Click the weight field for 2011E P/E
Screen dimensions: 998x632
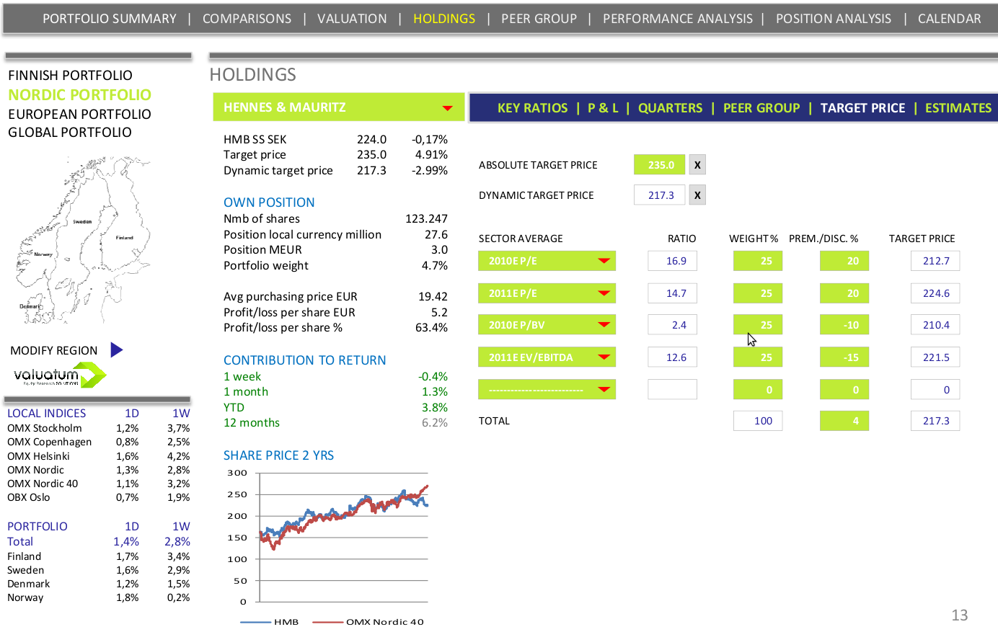pos(758,293)
